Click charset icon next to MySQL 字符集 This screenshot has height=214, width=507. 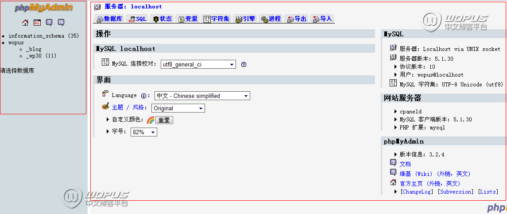pos(393,83)
